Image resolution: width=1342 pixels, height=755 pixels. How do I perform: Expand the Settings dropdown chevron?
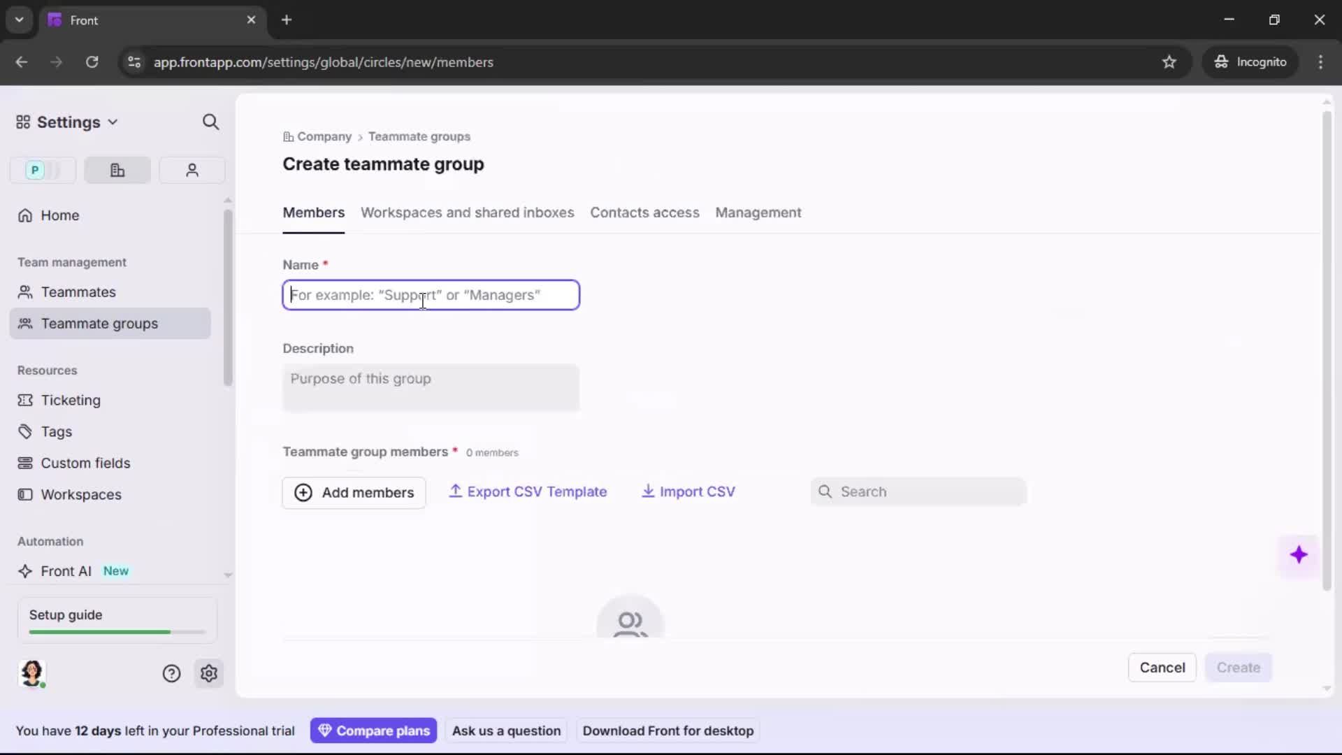click(x=113, y=122)
